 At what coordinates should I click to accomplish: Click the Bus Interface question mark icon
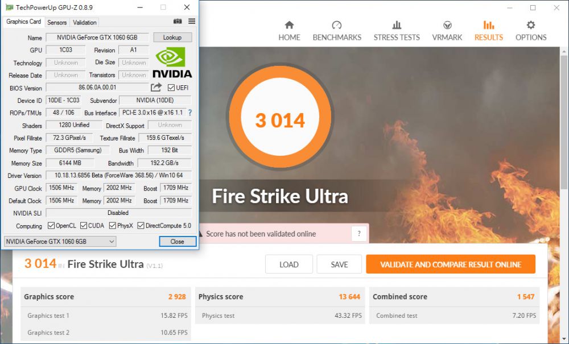click(x=190, y=113)
